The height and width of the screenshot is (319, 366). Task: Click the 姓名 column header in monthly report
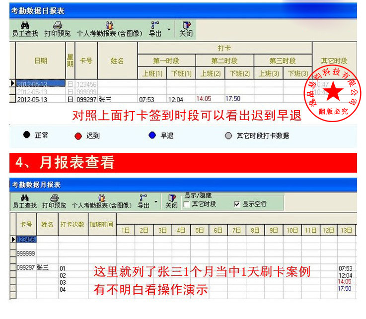click(x=47, y=224)
